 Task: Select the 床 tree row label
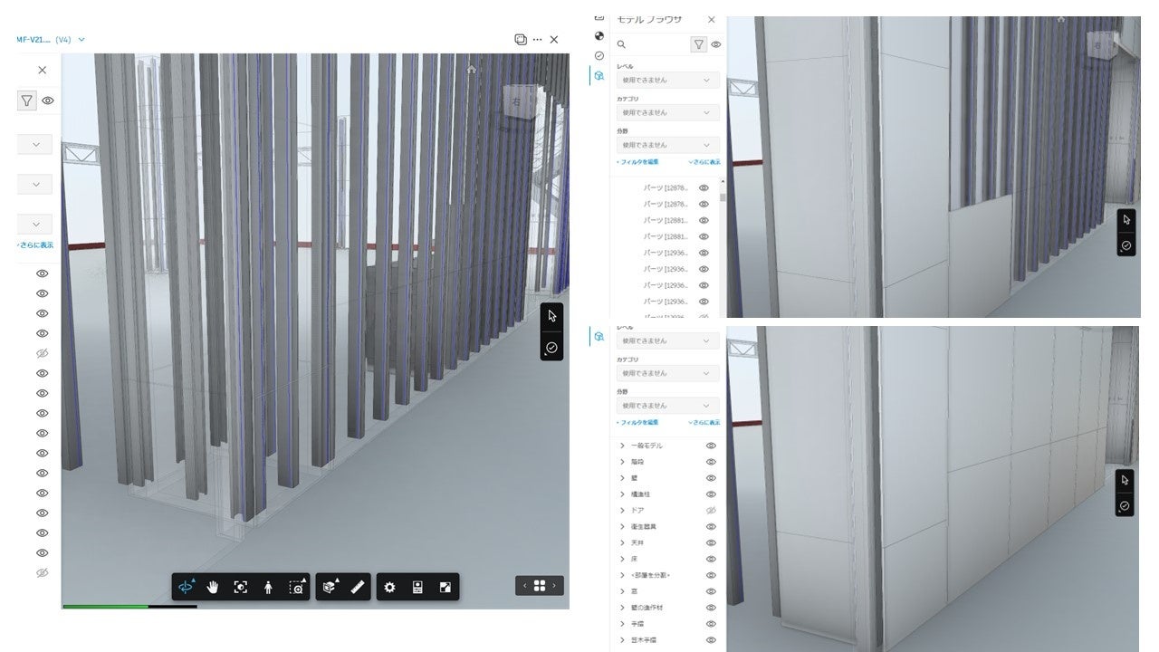click(634, 559)
